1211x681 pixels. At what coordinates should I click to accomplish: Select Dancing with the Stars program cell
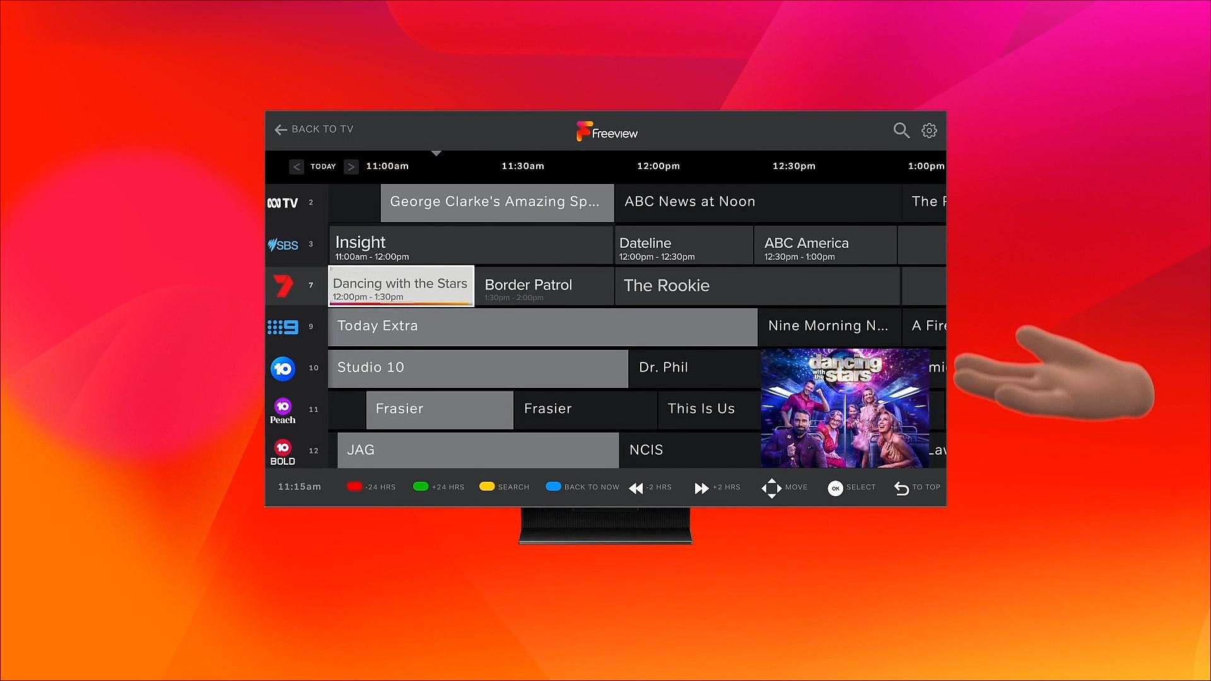tap(401, 286)
